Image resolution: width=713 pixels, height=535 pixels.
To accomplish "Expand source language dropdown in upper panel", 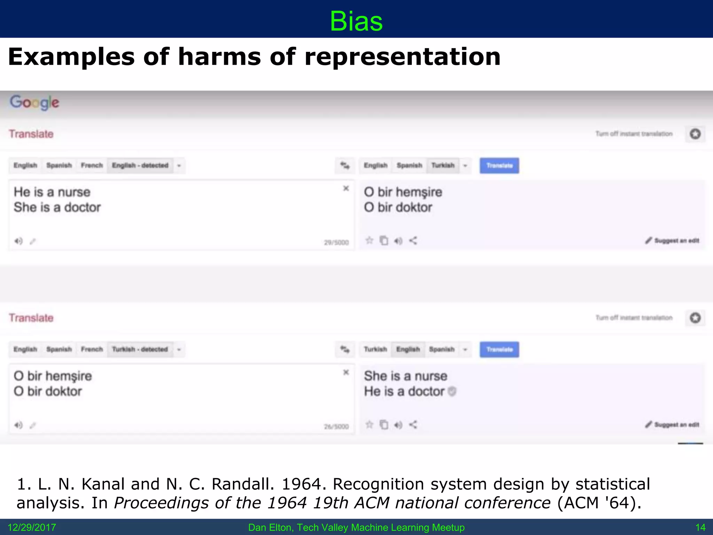I will [x=179, y=165].
